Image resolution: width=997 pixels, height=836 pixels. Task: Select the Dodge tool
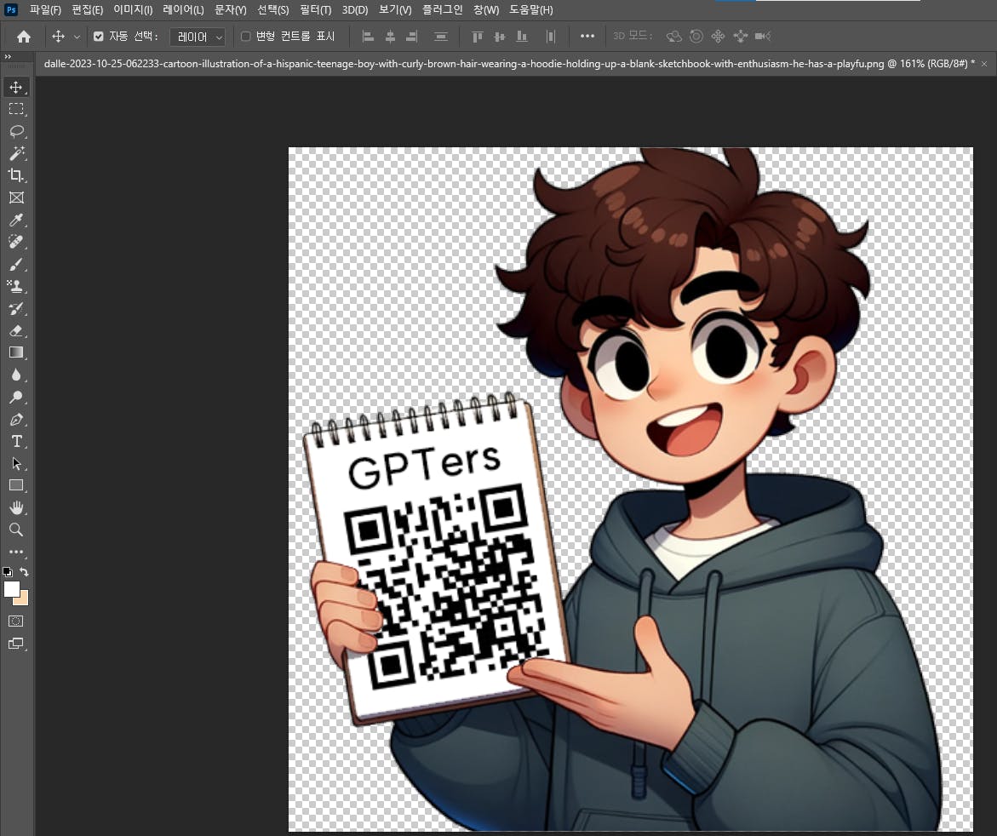coord(16,397)
